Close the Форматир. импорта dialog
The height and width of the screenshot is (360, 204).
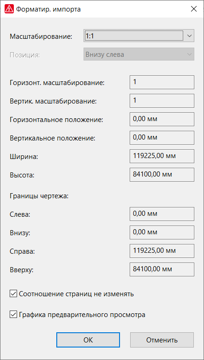coord(194,9)
